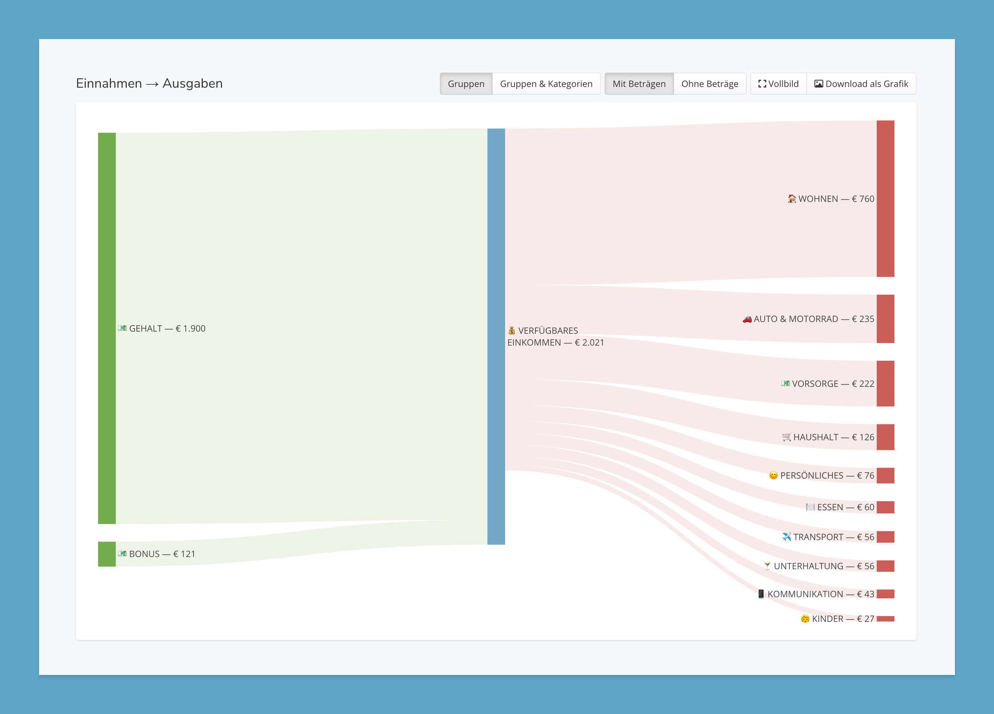Screen dimensions: 994x714
Task: Click the banknote icon beside GEHALT
Action: (x=122, y=329)
